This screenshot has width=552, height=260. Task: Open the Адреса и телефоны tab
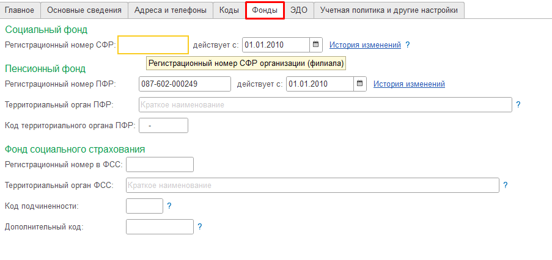click(x=171, y=10)
